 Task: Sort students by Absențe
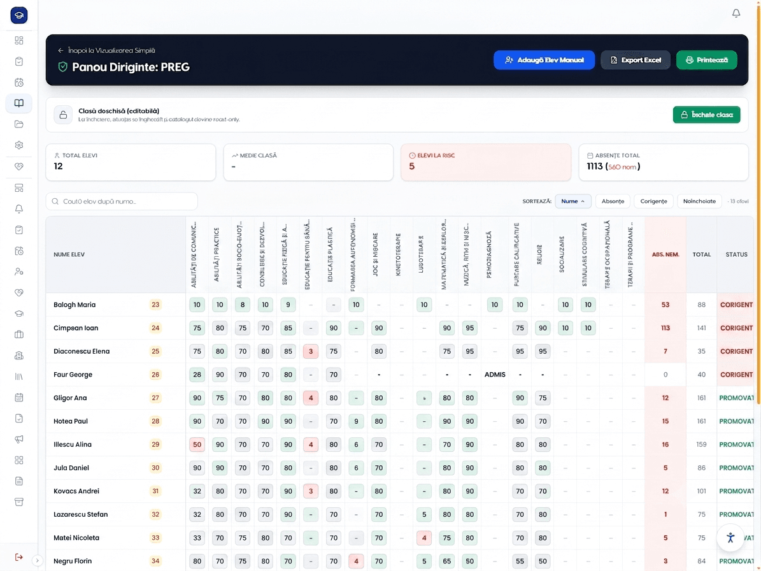point(613,201)
